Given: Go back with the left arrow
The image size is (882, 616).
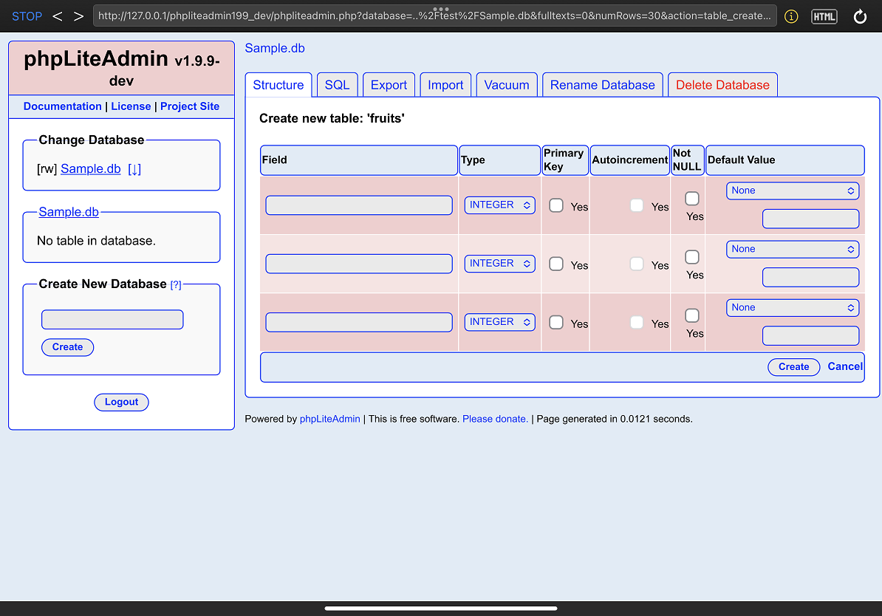Looking at the screenshot, I should pos(58,16).
